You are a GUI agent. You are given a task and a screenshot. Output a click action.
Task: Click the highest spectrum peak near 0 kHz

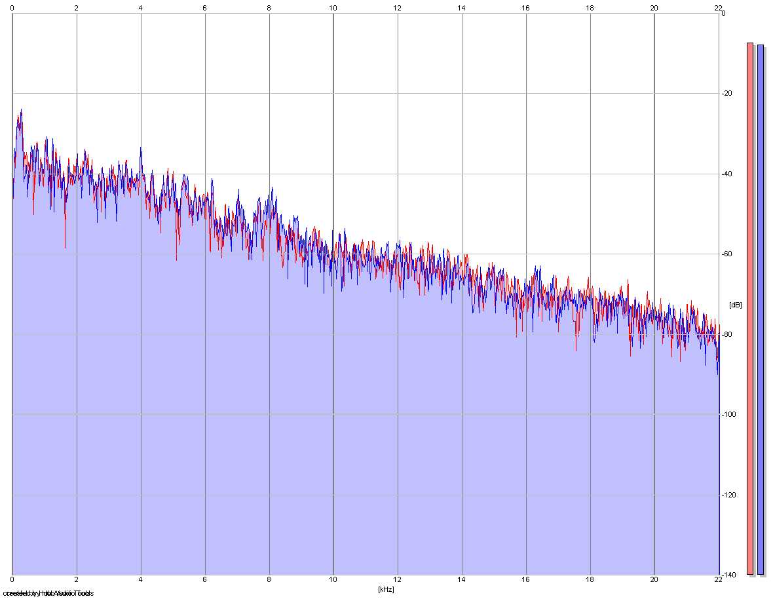(x=21, y=111)
